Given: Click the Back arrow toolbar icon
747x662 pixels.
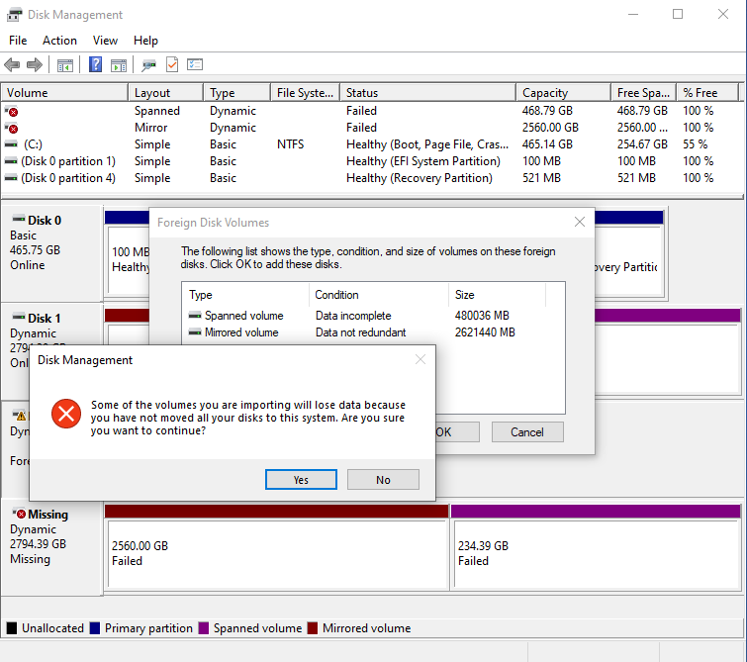Looking at the screenshot, I should [12, 64].
